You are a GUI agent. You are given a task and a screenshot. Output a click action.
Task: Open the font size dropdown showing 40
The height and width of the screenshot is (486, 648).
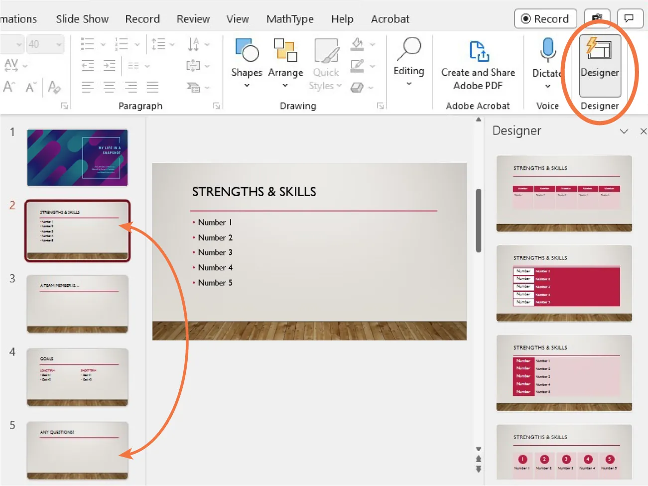[44, 44]
